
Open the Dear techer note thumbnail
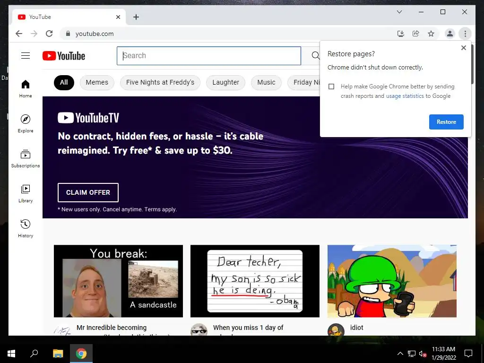[255, 281]
